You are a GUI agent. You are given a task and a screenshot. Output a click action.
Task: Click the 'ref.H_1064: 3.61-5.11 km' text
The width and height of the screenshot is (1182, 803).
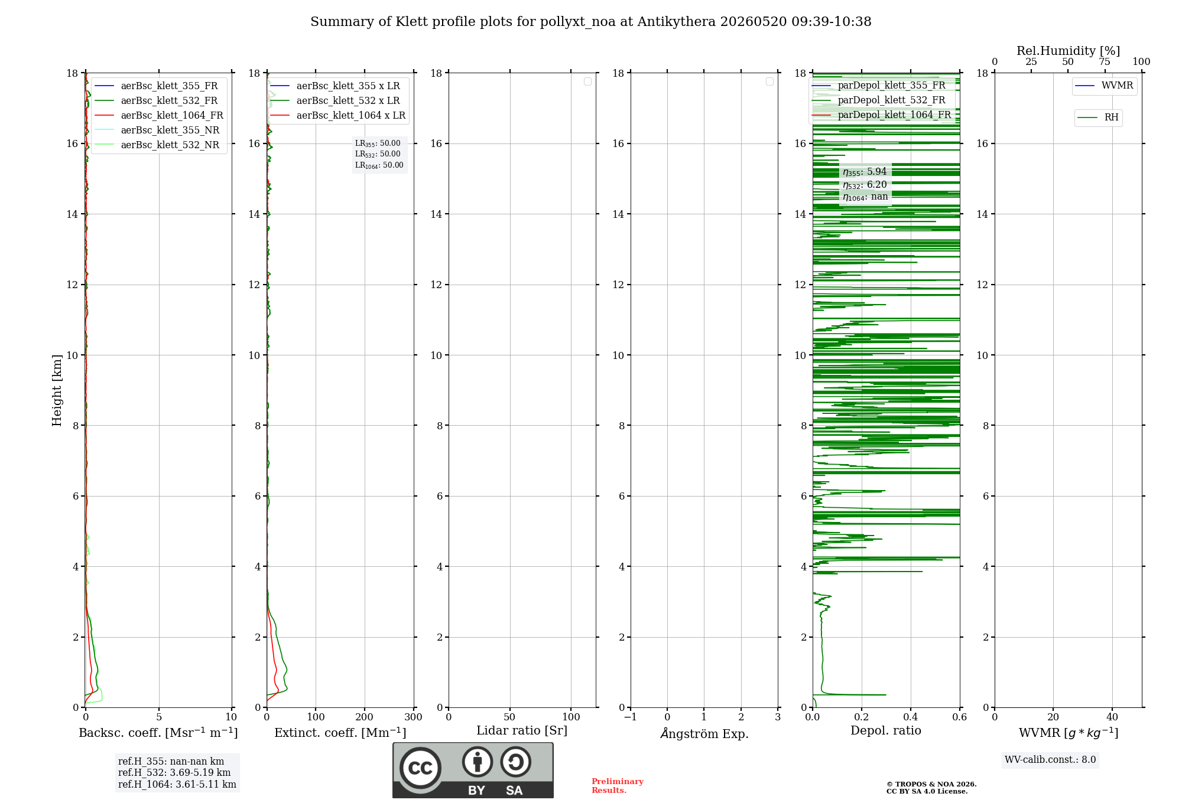tap(177, 785)
